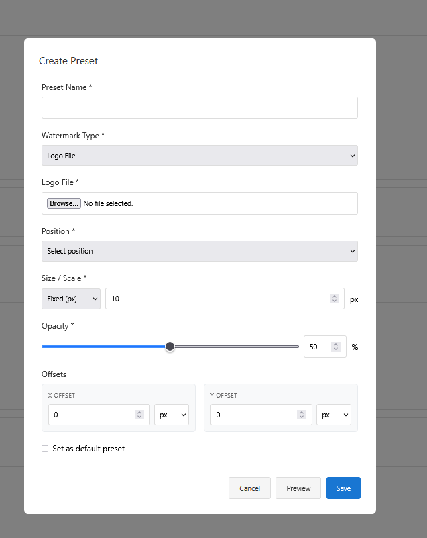
Task: Open the Watermark Type dropdown
Action: 199,156
